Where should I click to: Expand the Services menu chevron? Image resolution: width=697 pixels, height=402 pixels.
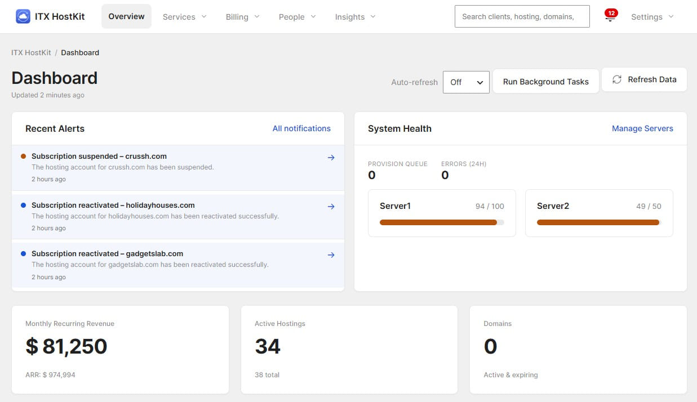[204, 16]
